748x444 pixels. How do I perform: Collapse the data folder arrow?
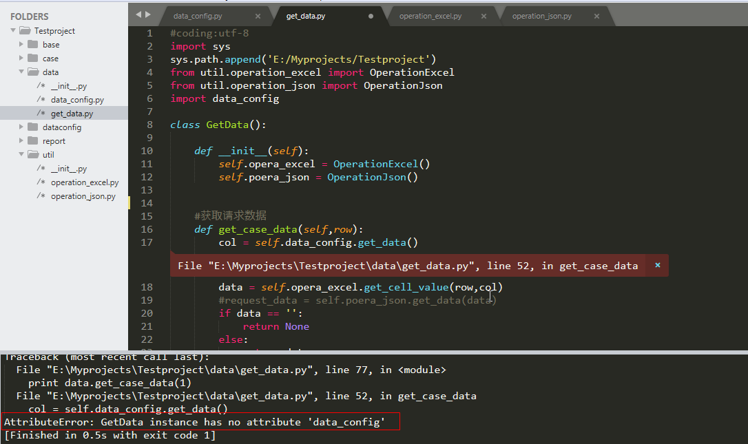pyautogui.click(x=22, y=72)
